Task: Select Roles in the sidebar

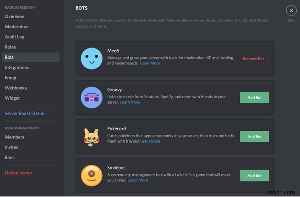Action: point(10,47)
